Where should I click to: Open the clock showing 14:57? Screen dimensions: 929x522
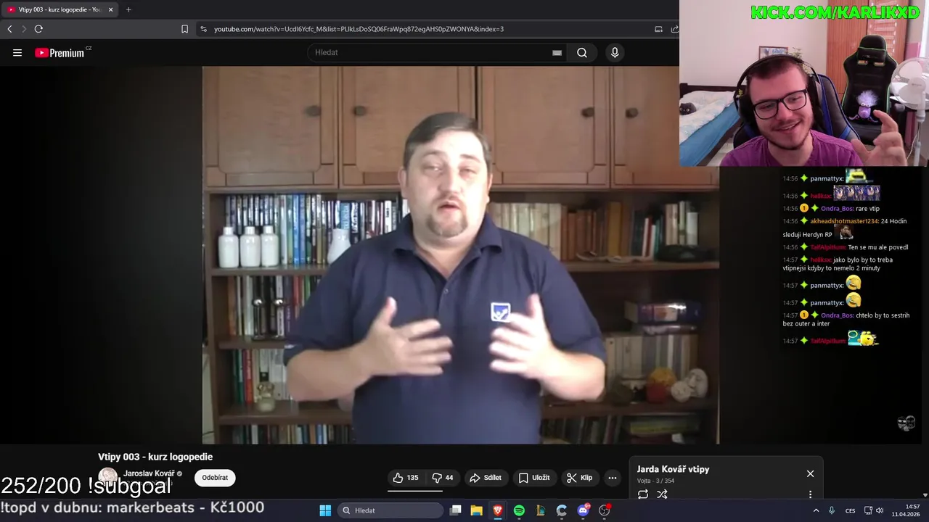click(x=906, y=510)
